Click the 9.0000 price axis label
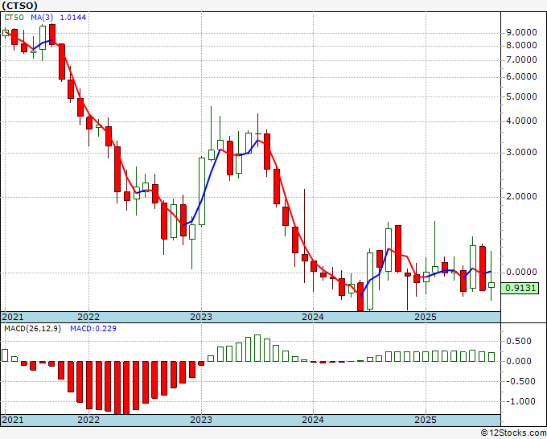The height and width of the screenshot is (439, 547). tap(521, 32)
